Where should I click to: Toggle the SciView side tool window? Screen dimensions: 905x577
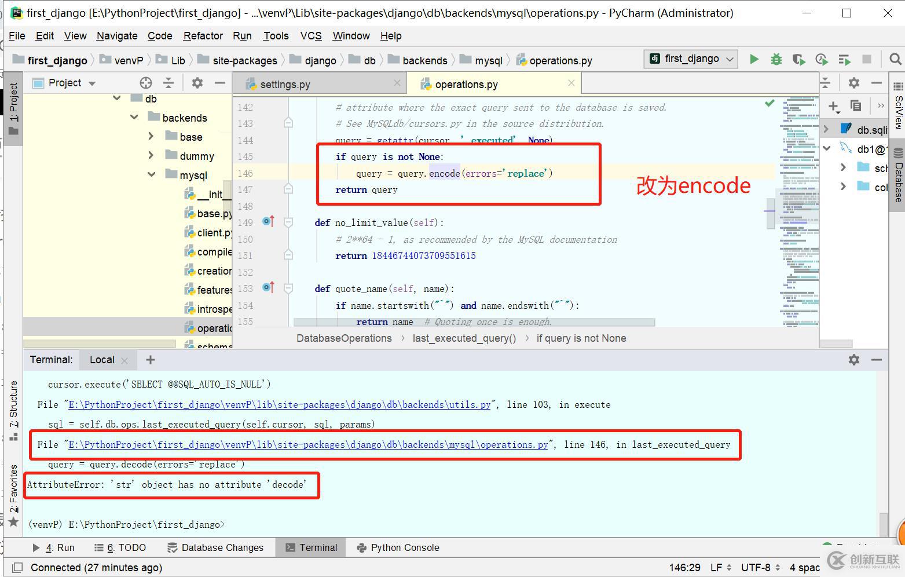[898, 104]
